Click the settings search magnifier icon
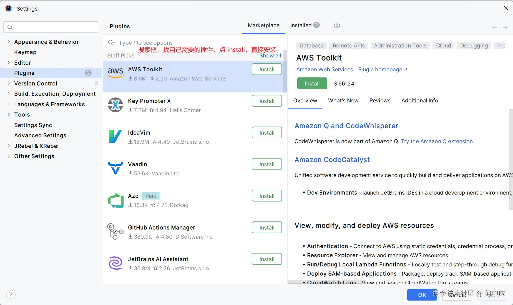The width and height of the screenshot is (513, 305). click(11, 27)
